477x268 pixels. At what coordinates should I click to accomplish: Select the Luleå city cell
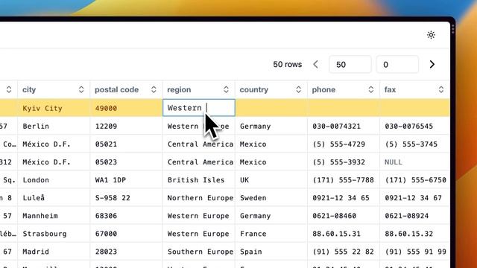tap(54, 198)
